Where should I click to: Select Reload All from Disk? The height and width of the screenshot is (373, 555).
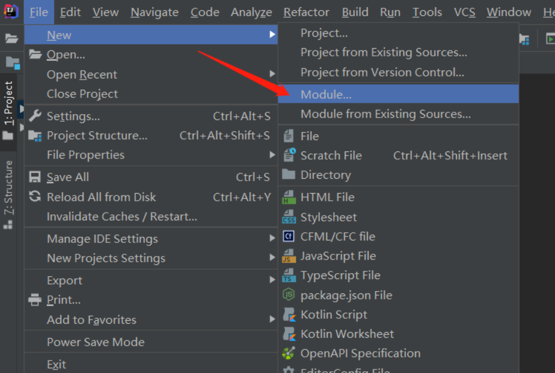coord(151,197)
